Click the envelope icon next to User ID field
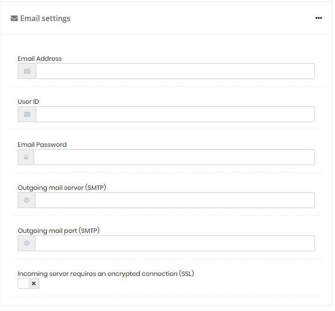 pos(27,115)
